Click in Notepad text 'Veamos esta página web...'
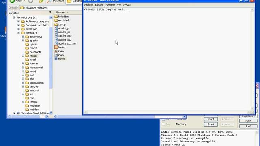The width and height of the screenshot is (260, 146). 106,9
